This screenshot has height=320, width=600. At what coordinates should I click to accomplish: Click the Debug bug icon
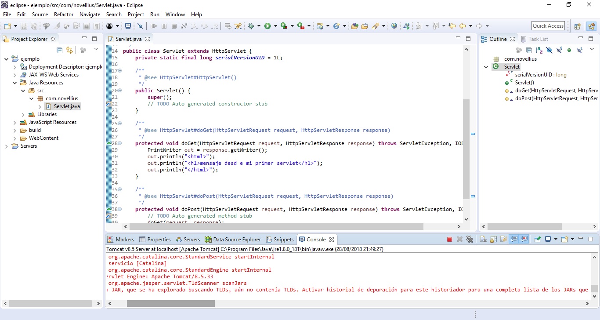coord(251,26)
